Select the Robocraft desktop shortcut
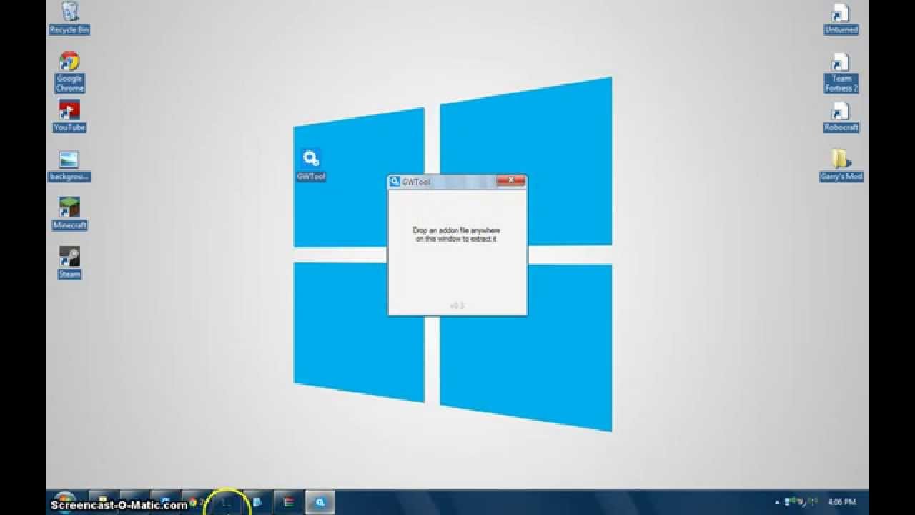The image size is (915, 515). point(841,117)
